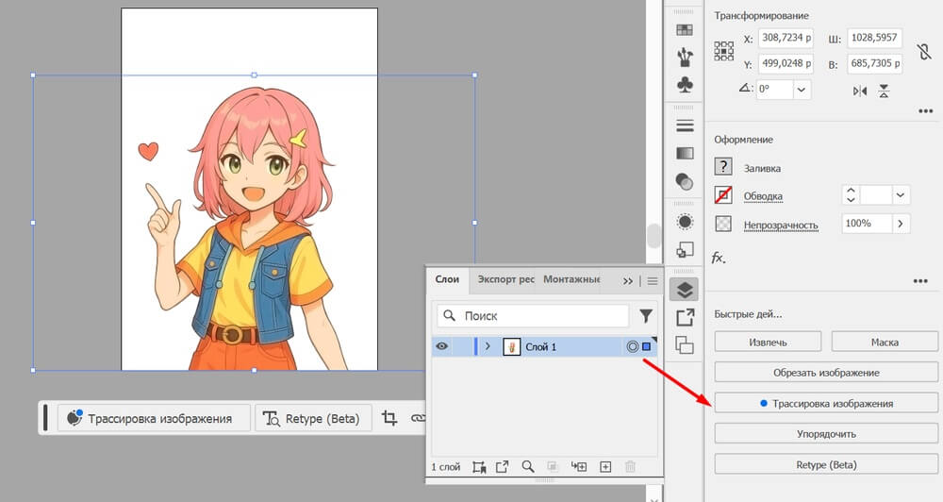Click the crop icon in floating taskbar

coord(389,418)
